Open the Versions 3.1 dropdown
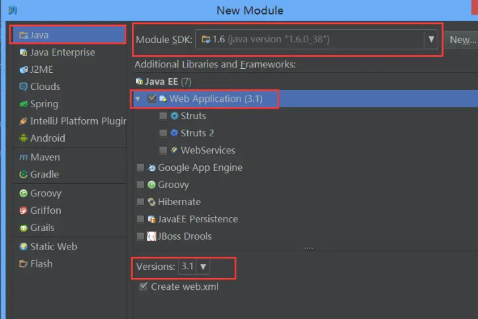 click(x=194, y=267)
